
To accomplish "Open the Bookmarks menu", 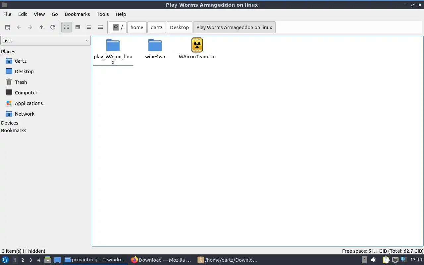I will pos(77,14).
